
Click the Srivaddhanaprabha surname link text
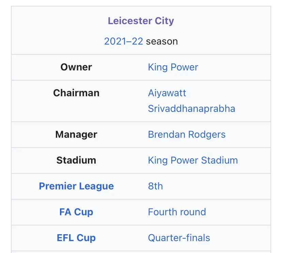[191, 108]
